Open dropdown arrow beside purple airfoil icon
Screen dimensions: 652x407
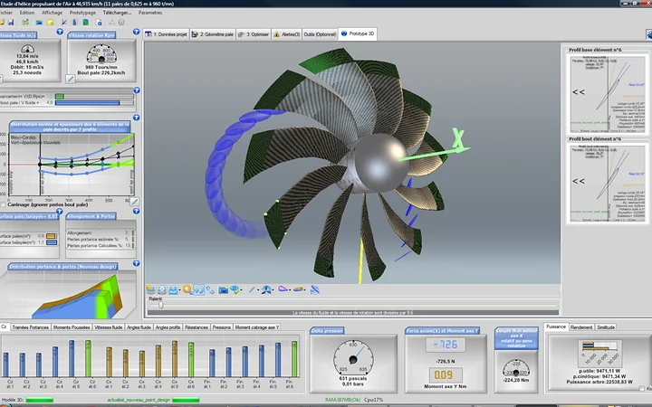coord(291,290)
